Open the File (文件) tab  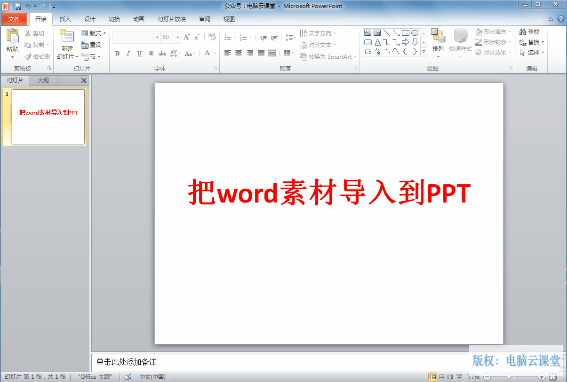click(x=14, y=19)
